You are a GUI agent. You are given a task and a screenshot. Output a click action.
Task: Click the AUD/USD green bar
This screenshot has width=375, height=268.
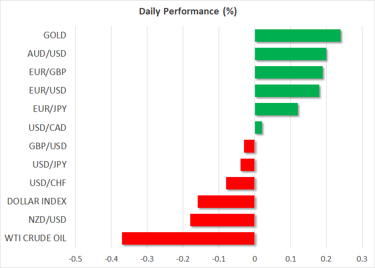point(290,54)
